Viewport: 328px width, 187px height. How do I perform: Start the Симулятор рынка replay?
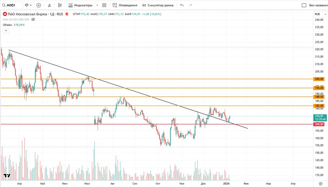coord(158,5)
